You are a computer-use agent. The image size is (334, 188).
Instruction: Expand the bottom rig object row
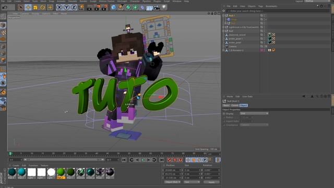[x=223, y=50]
